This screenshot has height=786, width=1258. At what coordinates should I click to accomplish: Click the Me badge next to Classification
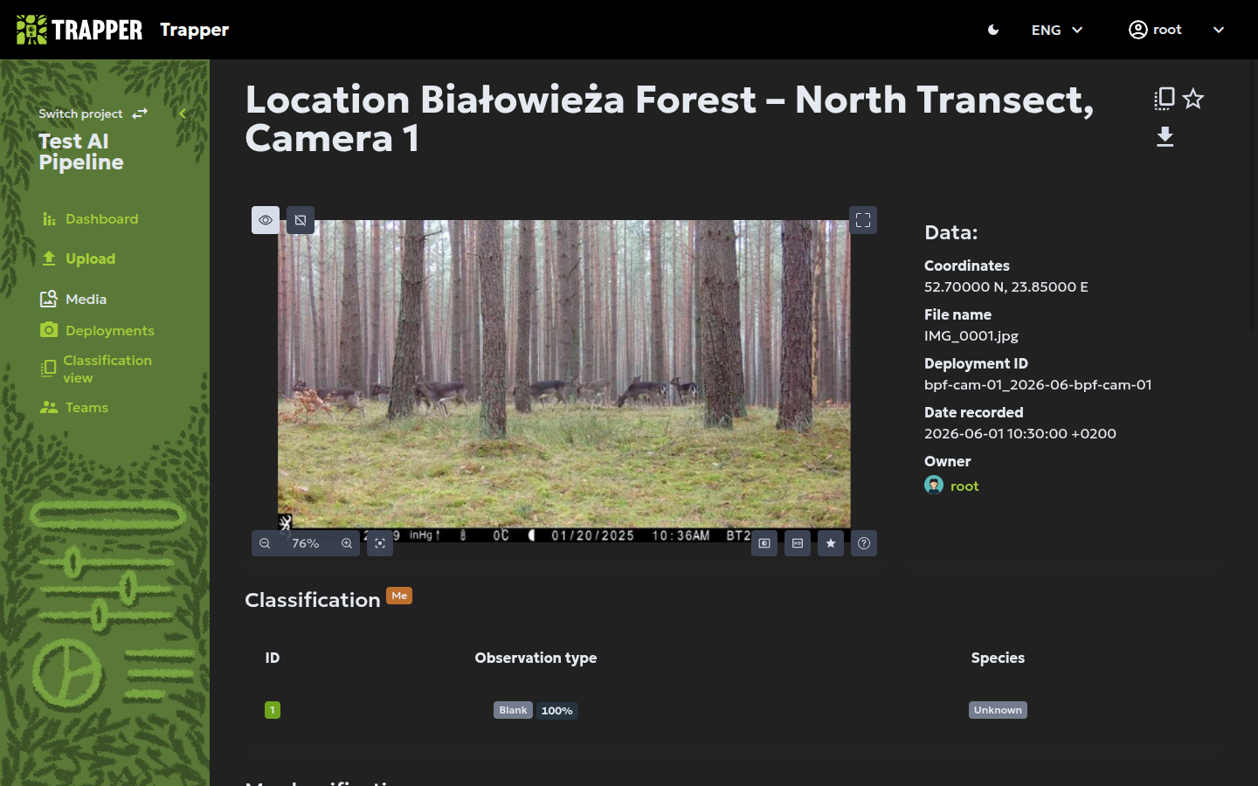click(399, 596)
